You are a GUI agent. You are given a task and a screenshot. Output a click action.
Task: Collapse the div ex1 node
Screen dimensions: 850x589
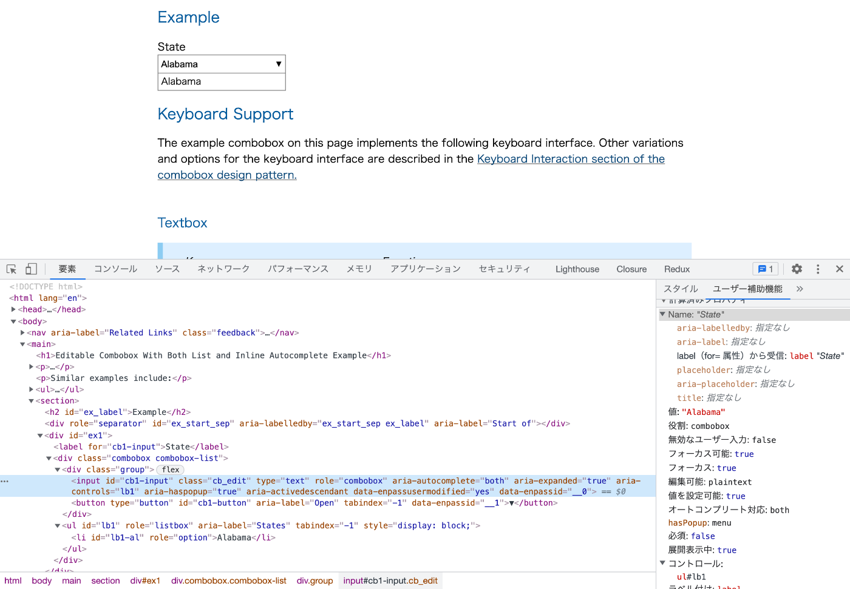coord(40,436)
